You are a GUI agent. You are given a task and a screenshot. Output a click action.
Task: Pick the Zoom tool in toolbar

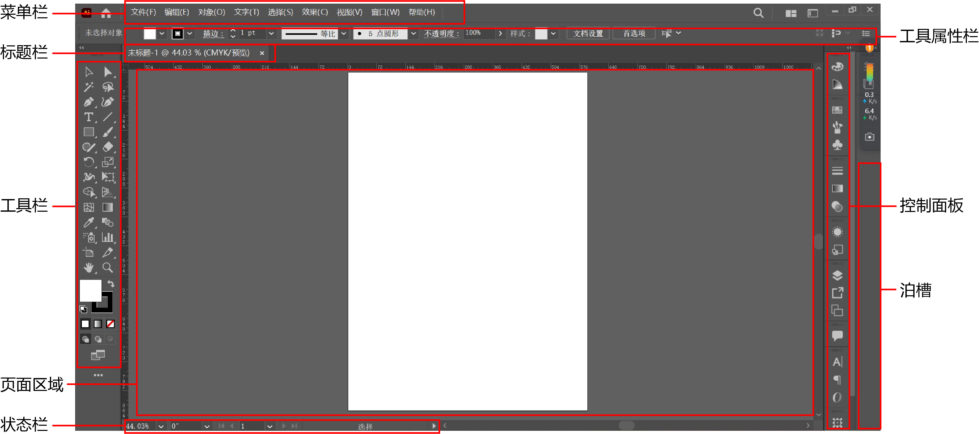click(107, 268)
